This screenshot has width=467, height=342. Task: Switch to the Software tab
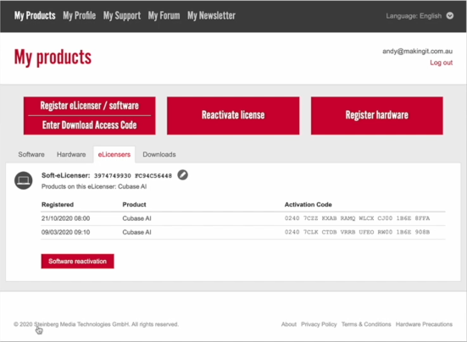[x=31, y=154]
